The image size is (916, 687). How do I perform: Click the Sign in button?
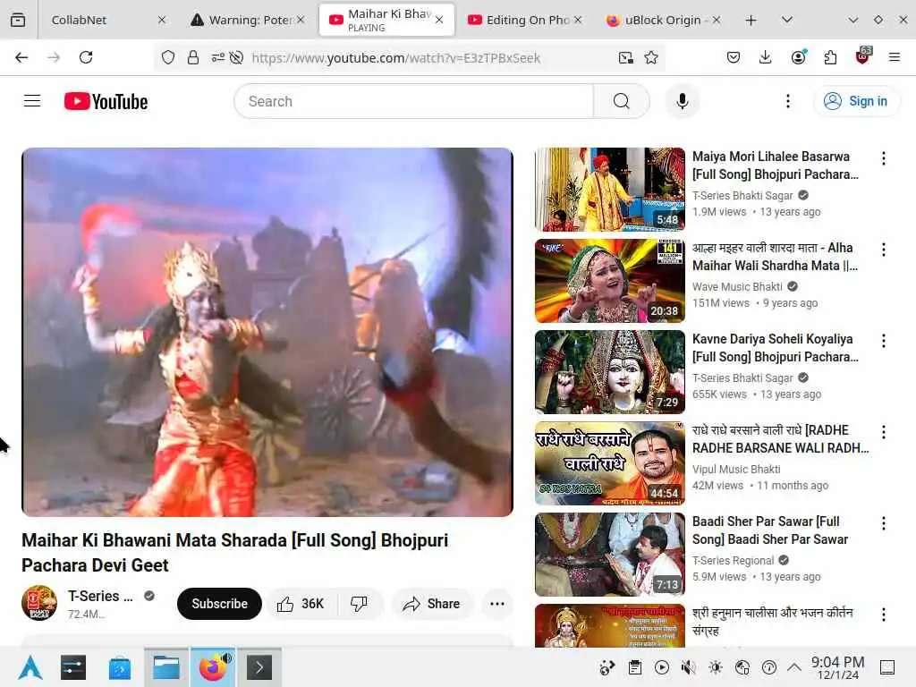pyautogui.click(x=856, y=101)
